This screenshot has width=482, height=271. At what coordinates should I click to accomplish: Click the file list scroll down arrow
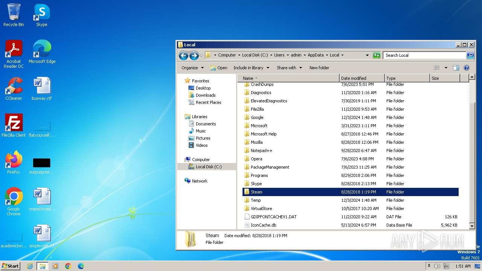[472, 226]
